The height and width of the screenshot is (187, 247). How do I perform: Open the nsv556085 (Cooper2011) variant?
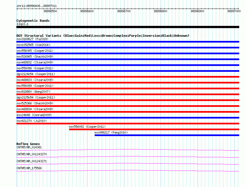tap(35, 51)
